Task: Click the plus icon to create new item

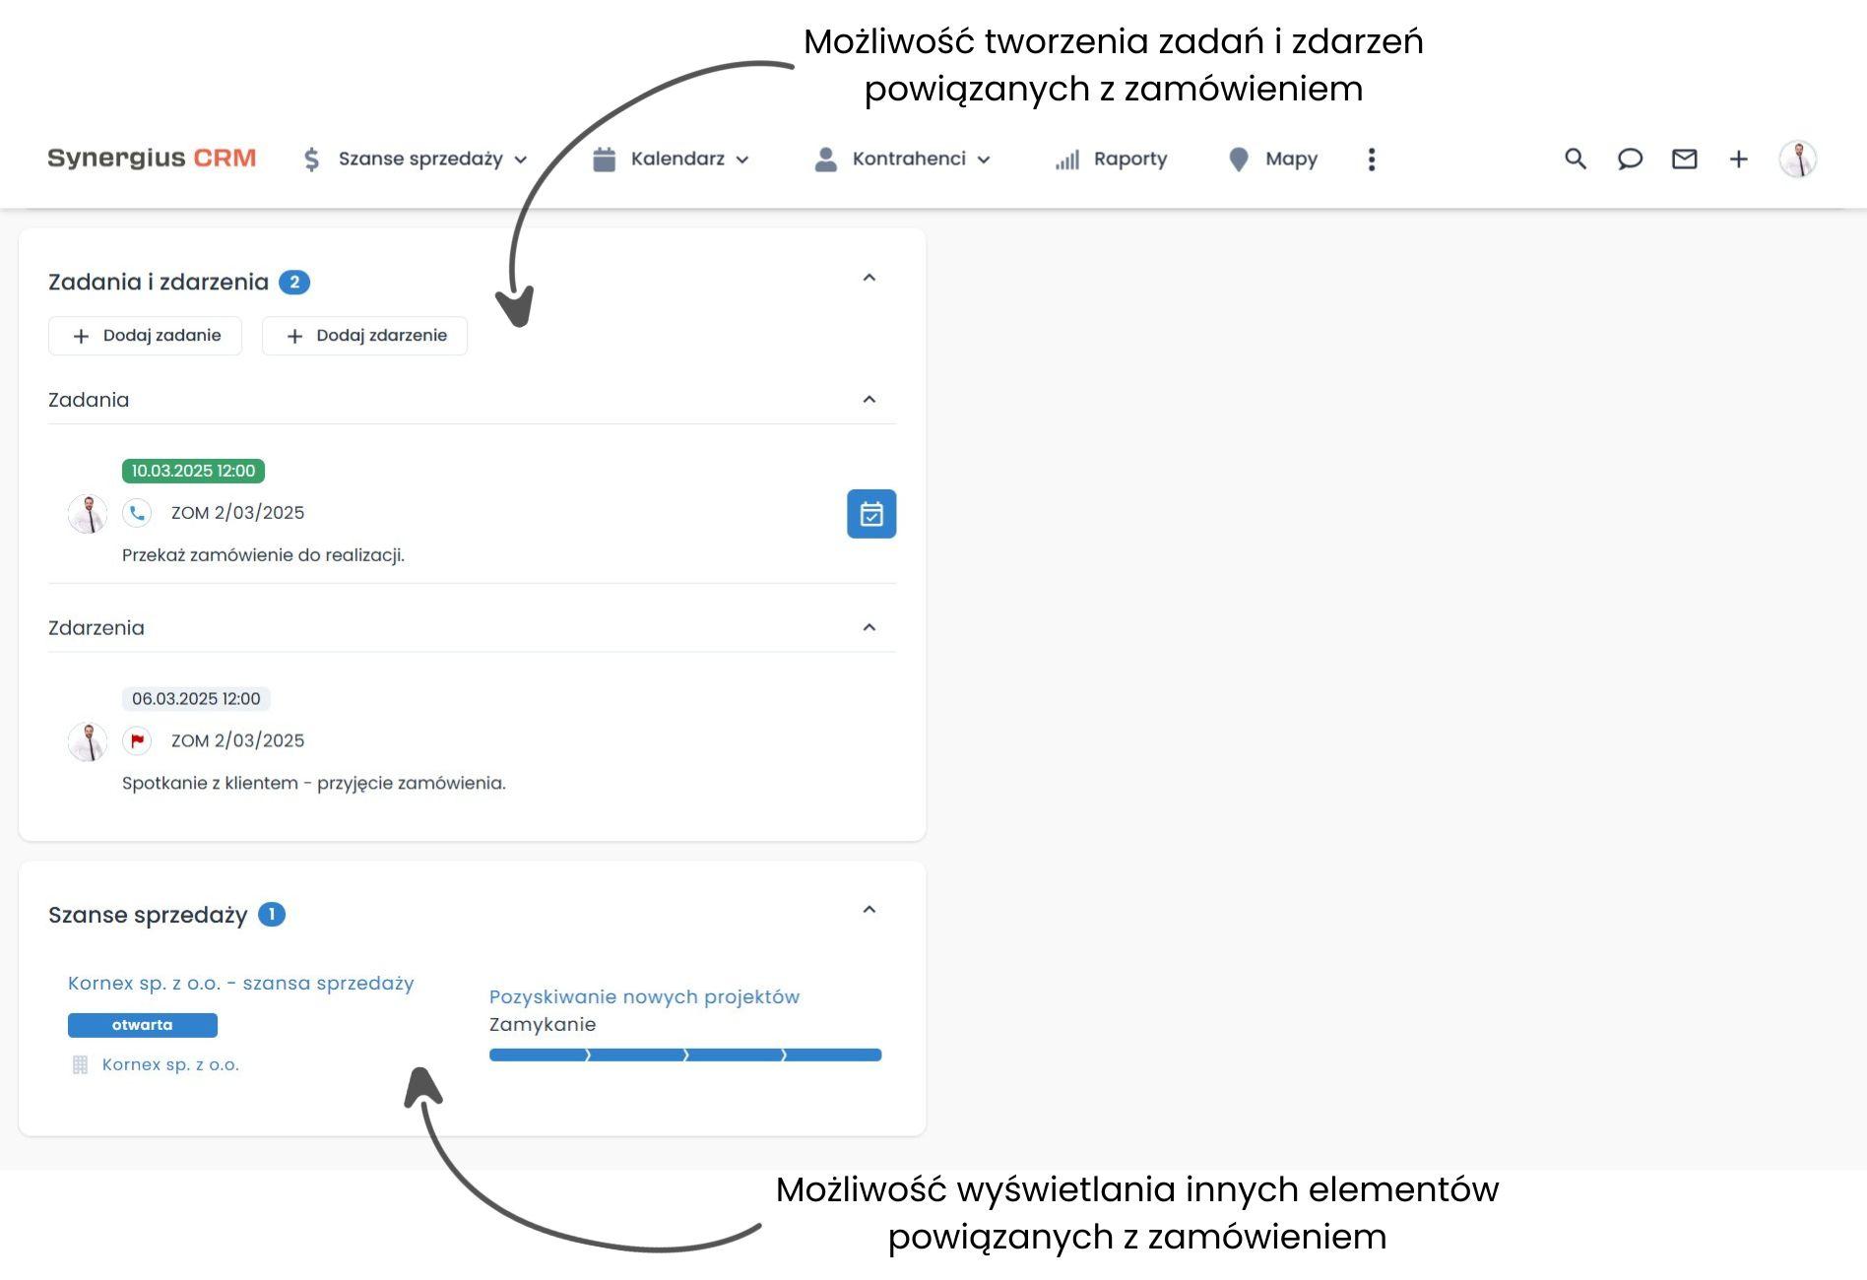Action: click(1738, 159)
